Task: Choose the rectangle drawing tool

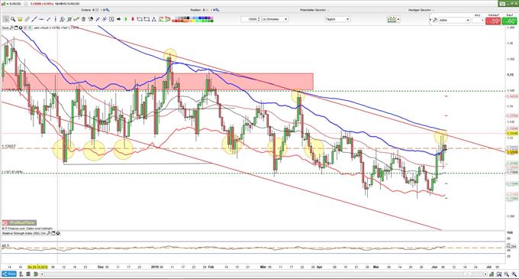Action: click(x=140, y=19)
